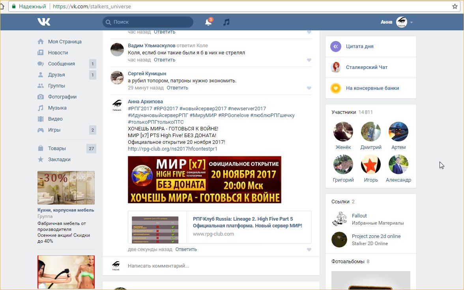This screenshot has width=464, height=290.
Task: Open the notifications bell icon
Action: coord(208,22)
